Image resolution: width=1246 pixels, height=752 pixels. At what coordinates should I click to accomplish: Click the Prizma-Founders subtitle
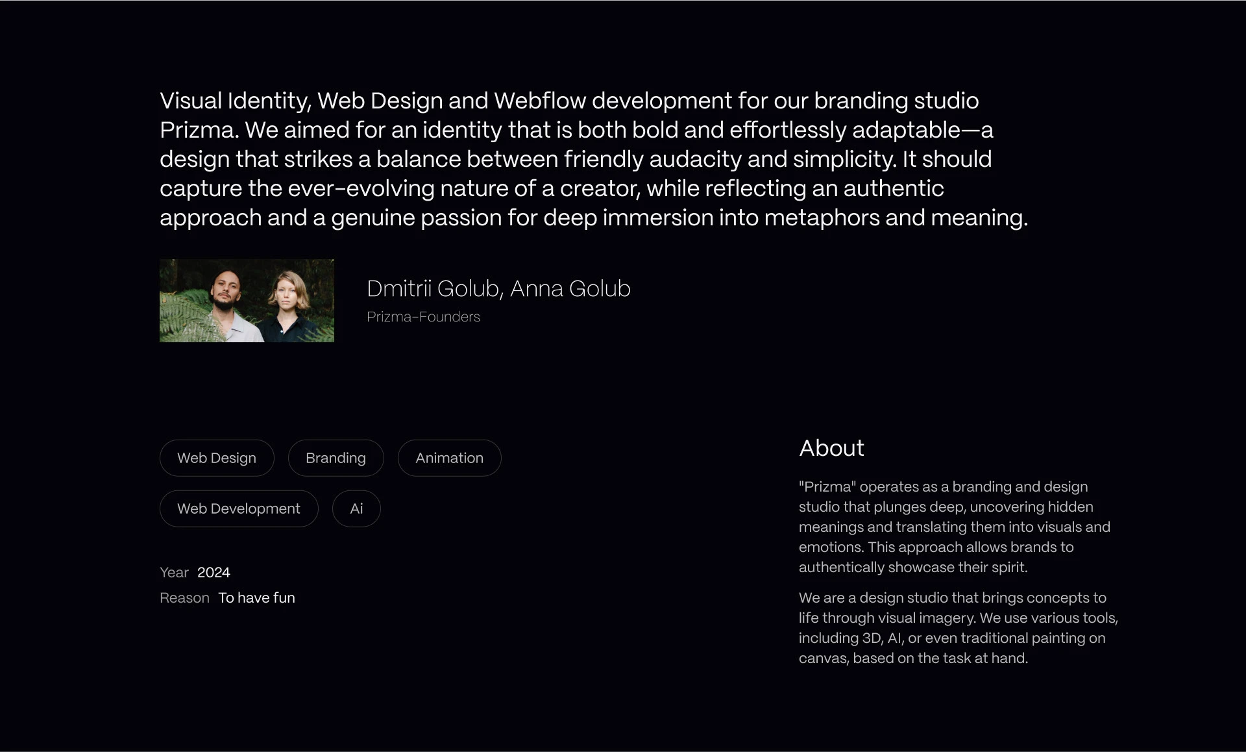[x=423, y=317]
